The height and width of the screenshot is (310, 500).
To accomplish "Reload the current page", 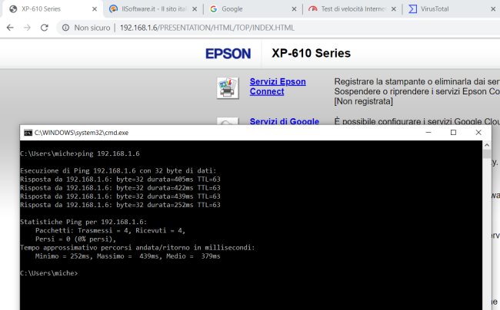I will coord(45,28).
